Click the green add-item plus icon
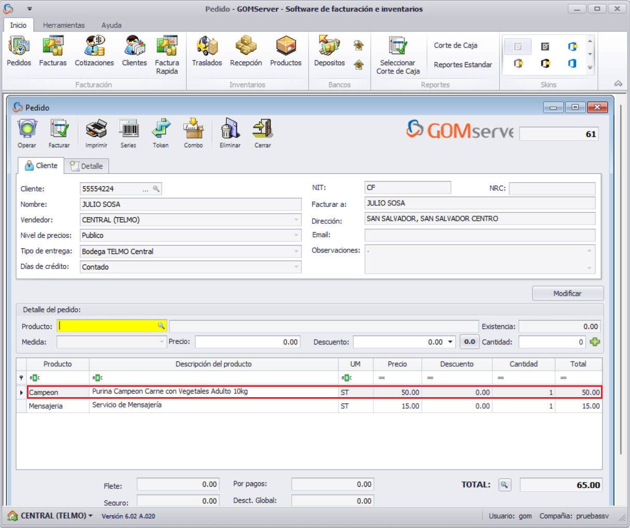This screenshot has width=630, height=528. pyautogui.click(x=595, y=342)
